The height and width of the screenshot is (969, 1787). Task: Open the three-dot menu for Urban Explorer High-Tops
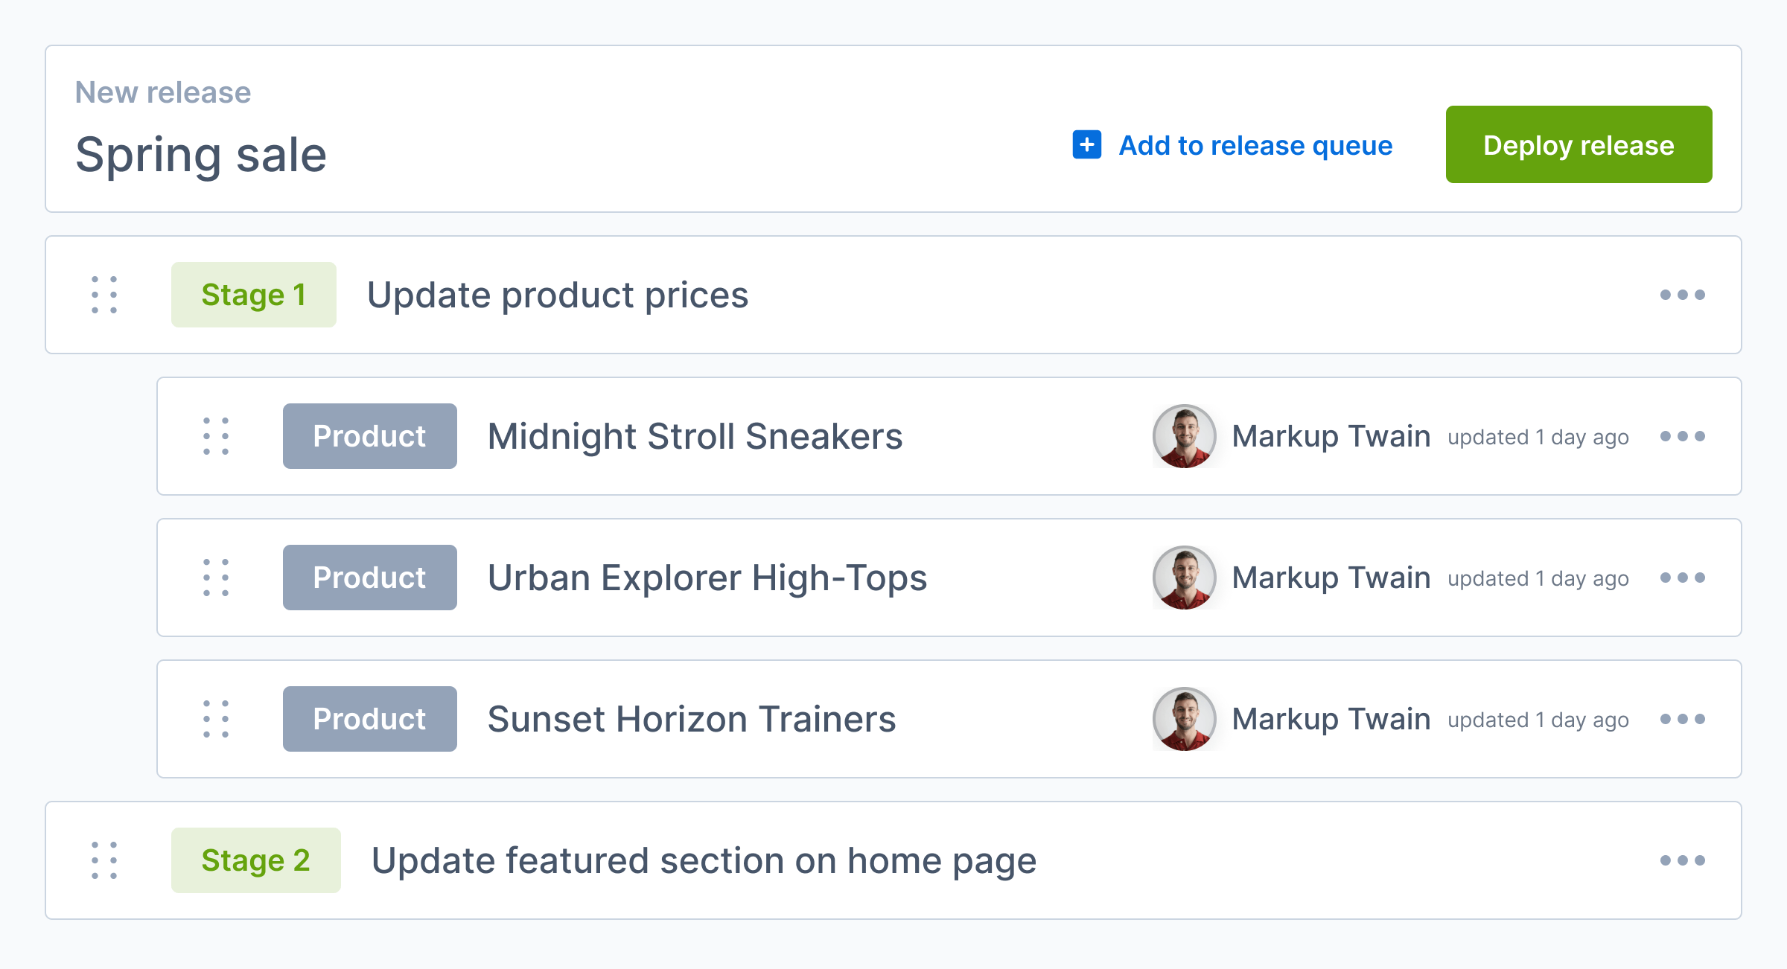pyautogui.click(x=1683, y=578)
